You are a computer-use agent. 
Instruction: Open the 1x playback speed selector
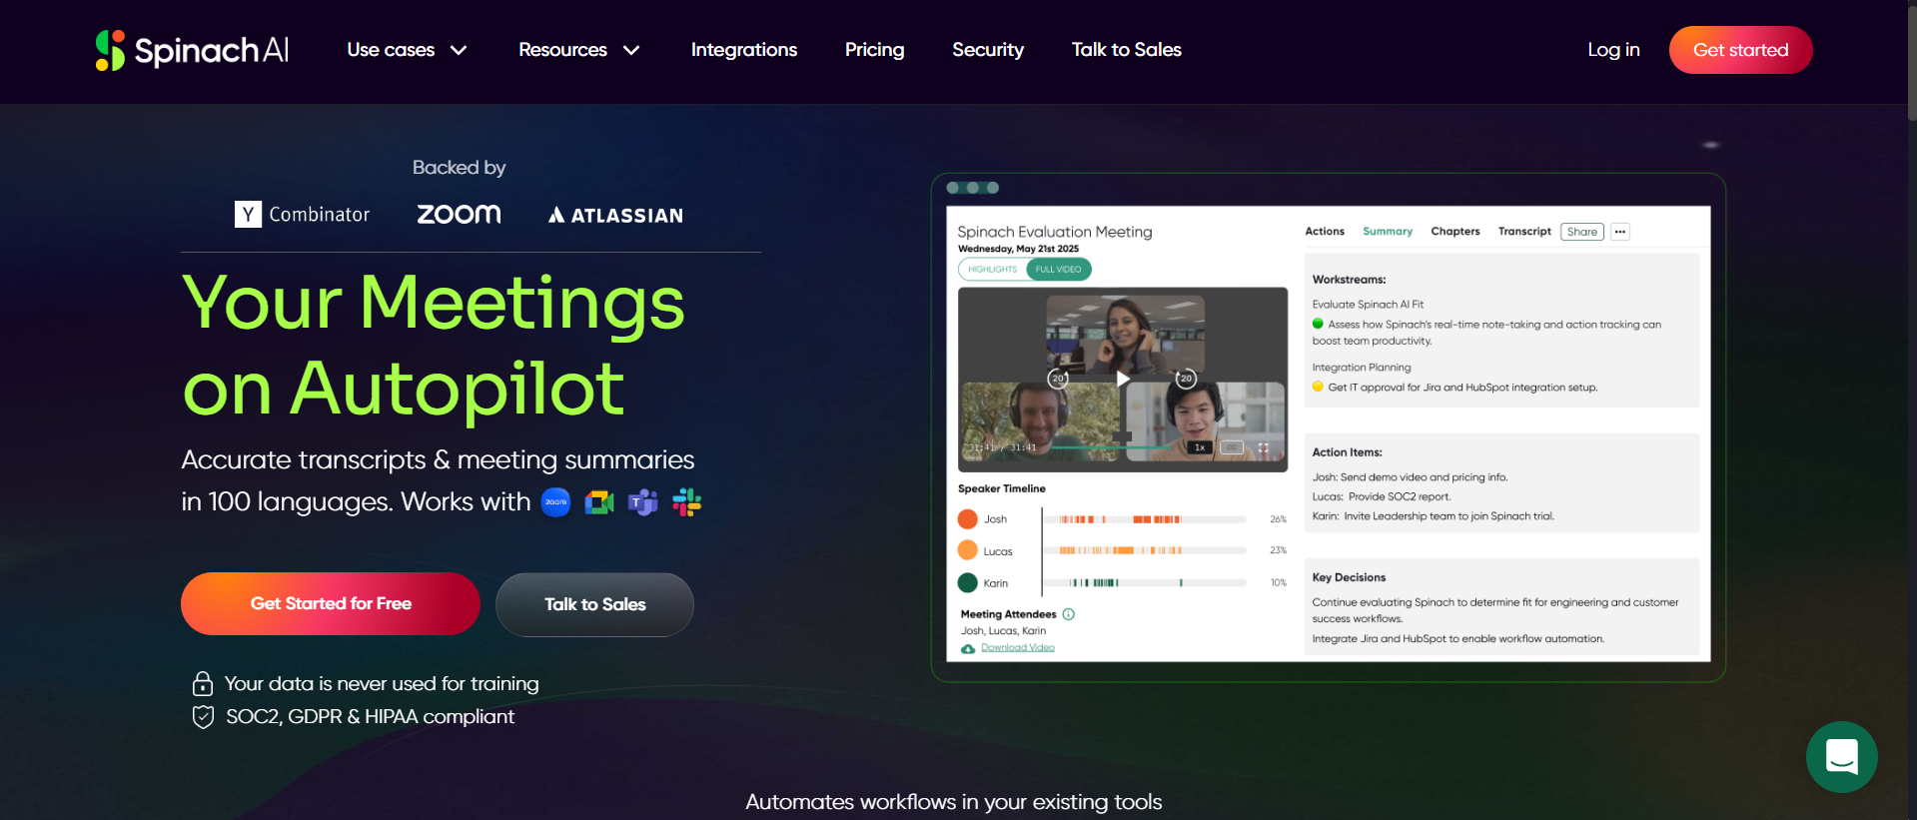tap(1200, 447)
